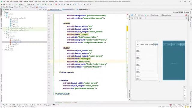Viewport: 192px width, 108px height.
Task: Switch to Design view mode
Action: (x=187, y=12)
